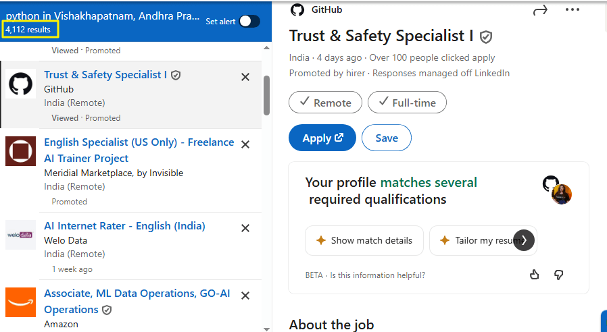
Task: Share this job with the arrow icon
Action: [x=540, y=10]
